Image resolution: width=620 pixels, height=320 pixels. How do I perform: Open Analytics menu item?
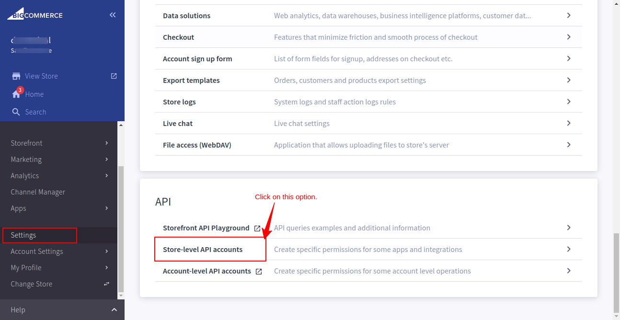[x=24, y=176]
